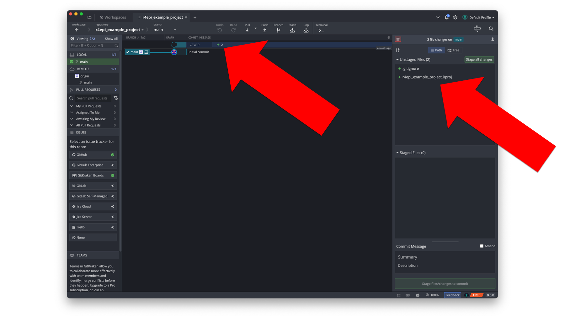
Task: Select the .gitignore unstaged file
Action: click(445, 68)
